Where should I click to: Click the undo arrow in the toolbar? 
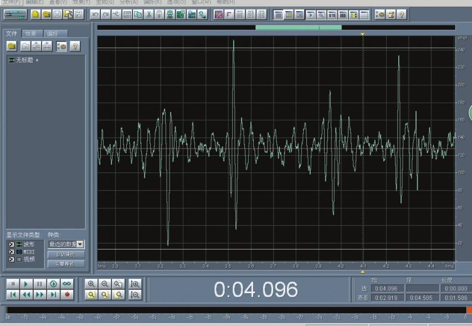pyautogui.click(x=95, y=14)
